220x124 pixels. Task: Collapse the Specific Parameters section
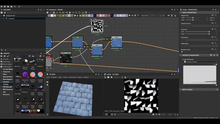click(181, 55)
